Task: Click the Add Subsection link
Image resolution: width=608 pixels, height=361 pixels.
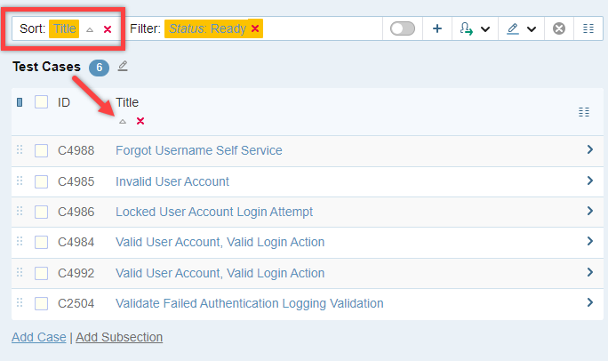Action: click(x=119, y=337)
